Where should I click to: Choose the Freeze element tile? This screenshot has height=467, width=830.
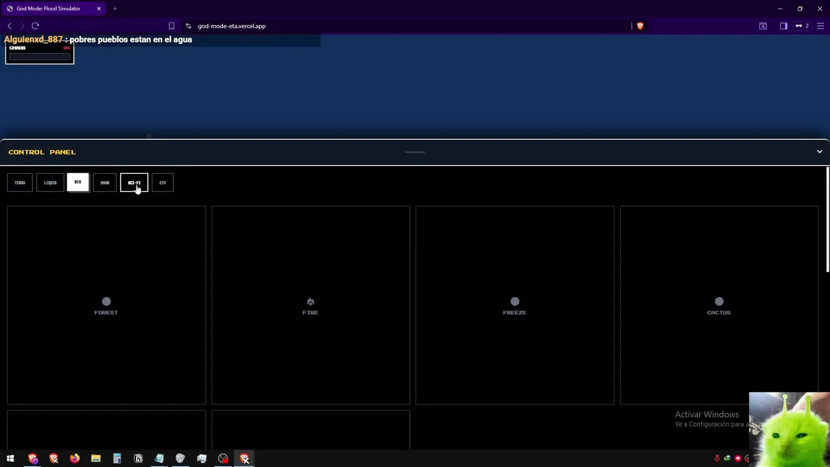click(x=515, y=305)
